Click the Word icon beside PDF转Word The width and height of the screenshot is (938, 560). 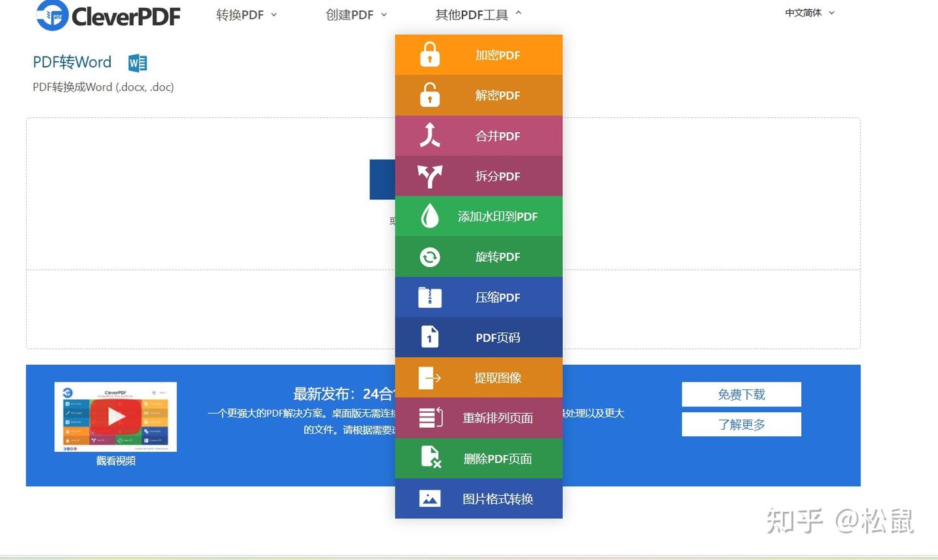click(137, 63)
